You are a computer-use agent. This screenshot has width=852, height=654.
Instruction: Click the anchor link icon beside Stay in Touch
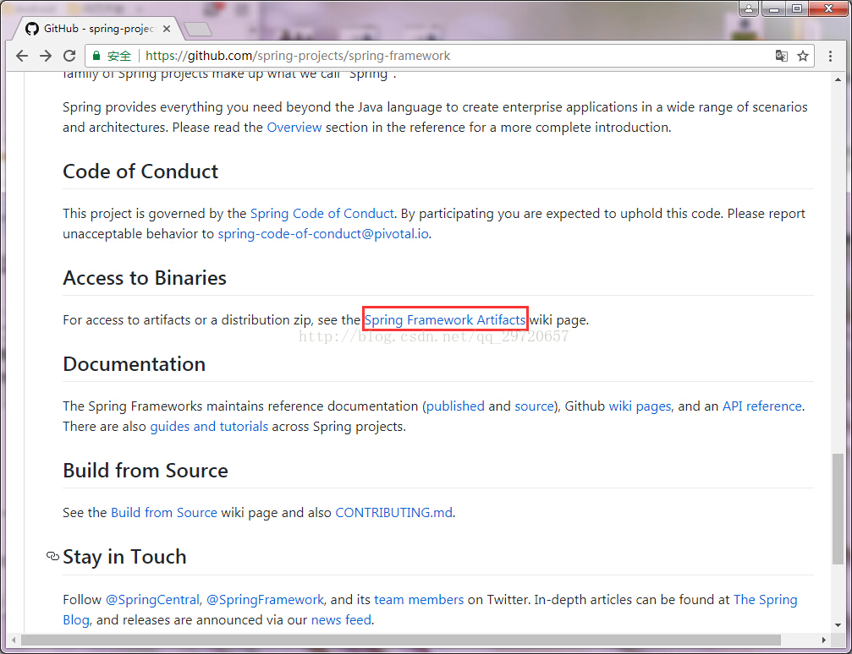[x=52, y=556]
